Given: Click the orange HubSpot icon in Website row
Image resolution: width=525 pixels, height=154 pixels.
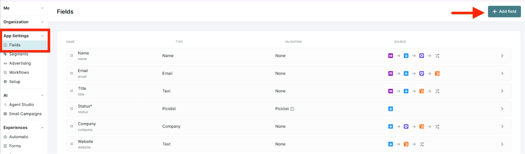Looking at the screenshot, I should click(406, 144).
